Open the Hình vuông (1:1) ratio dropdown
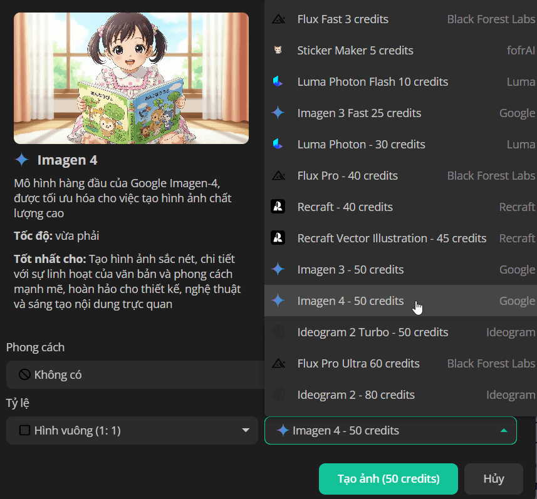This screenshot has height=499, width=537. coord(132,430)
